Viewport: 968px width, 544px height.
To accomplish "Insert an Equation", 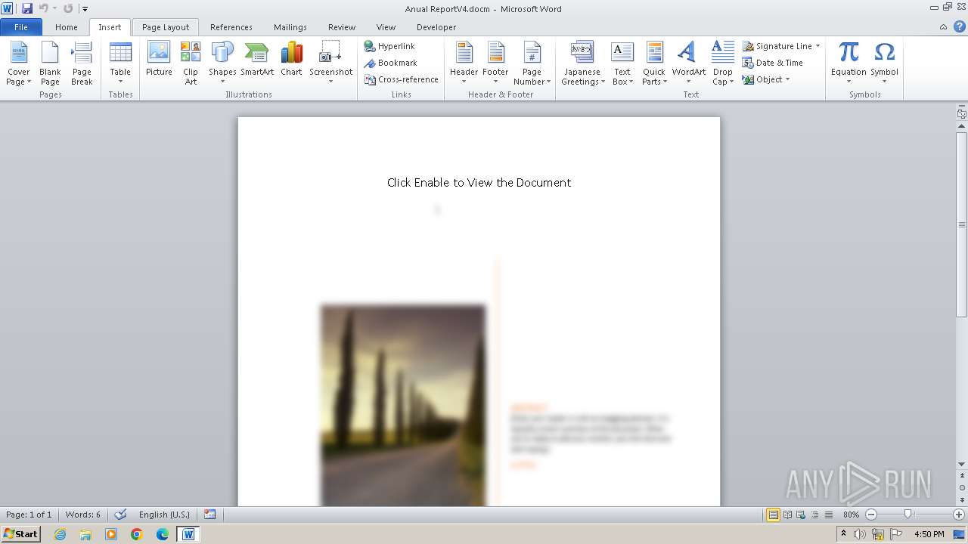I will [x=849, y=63].
